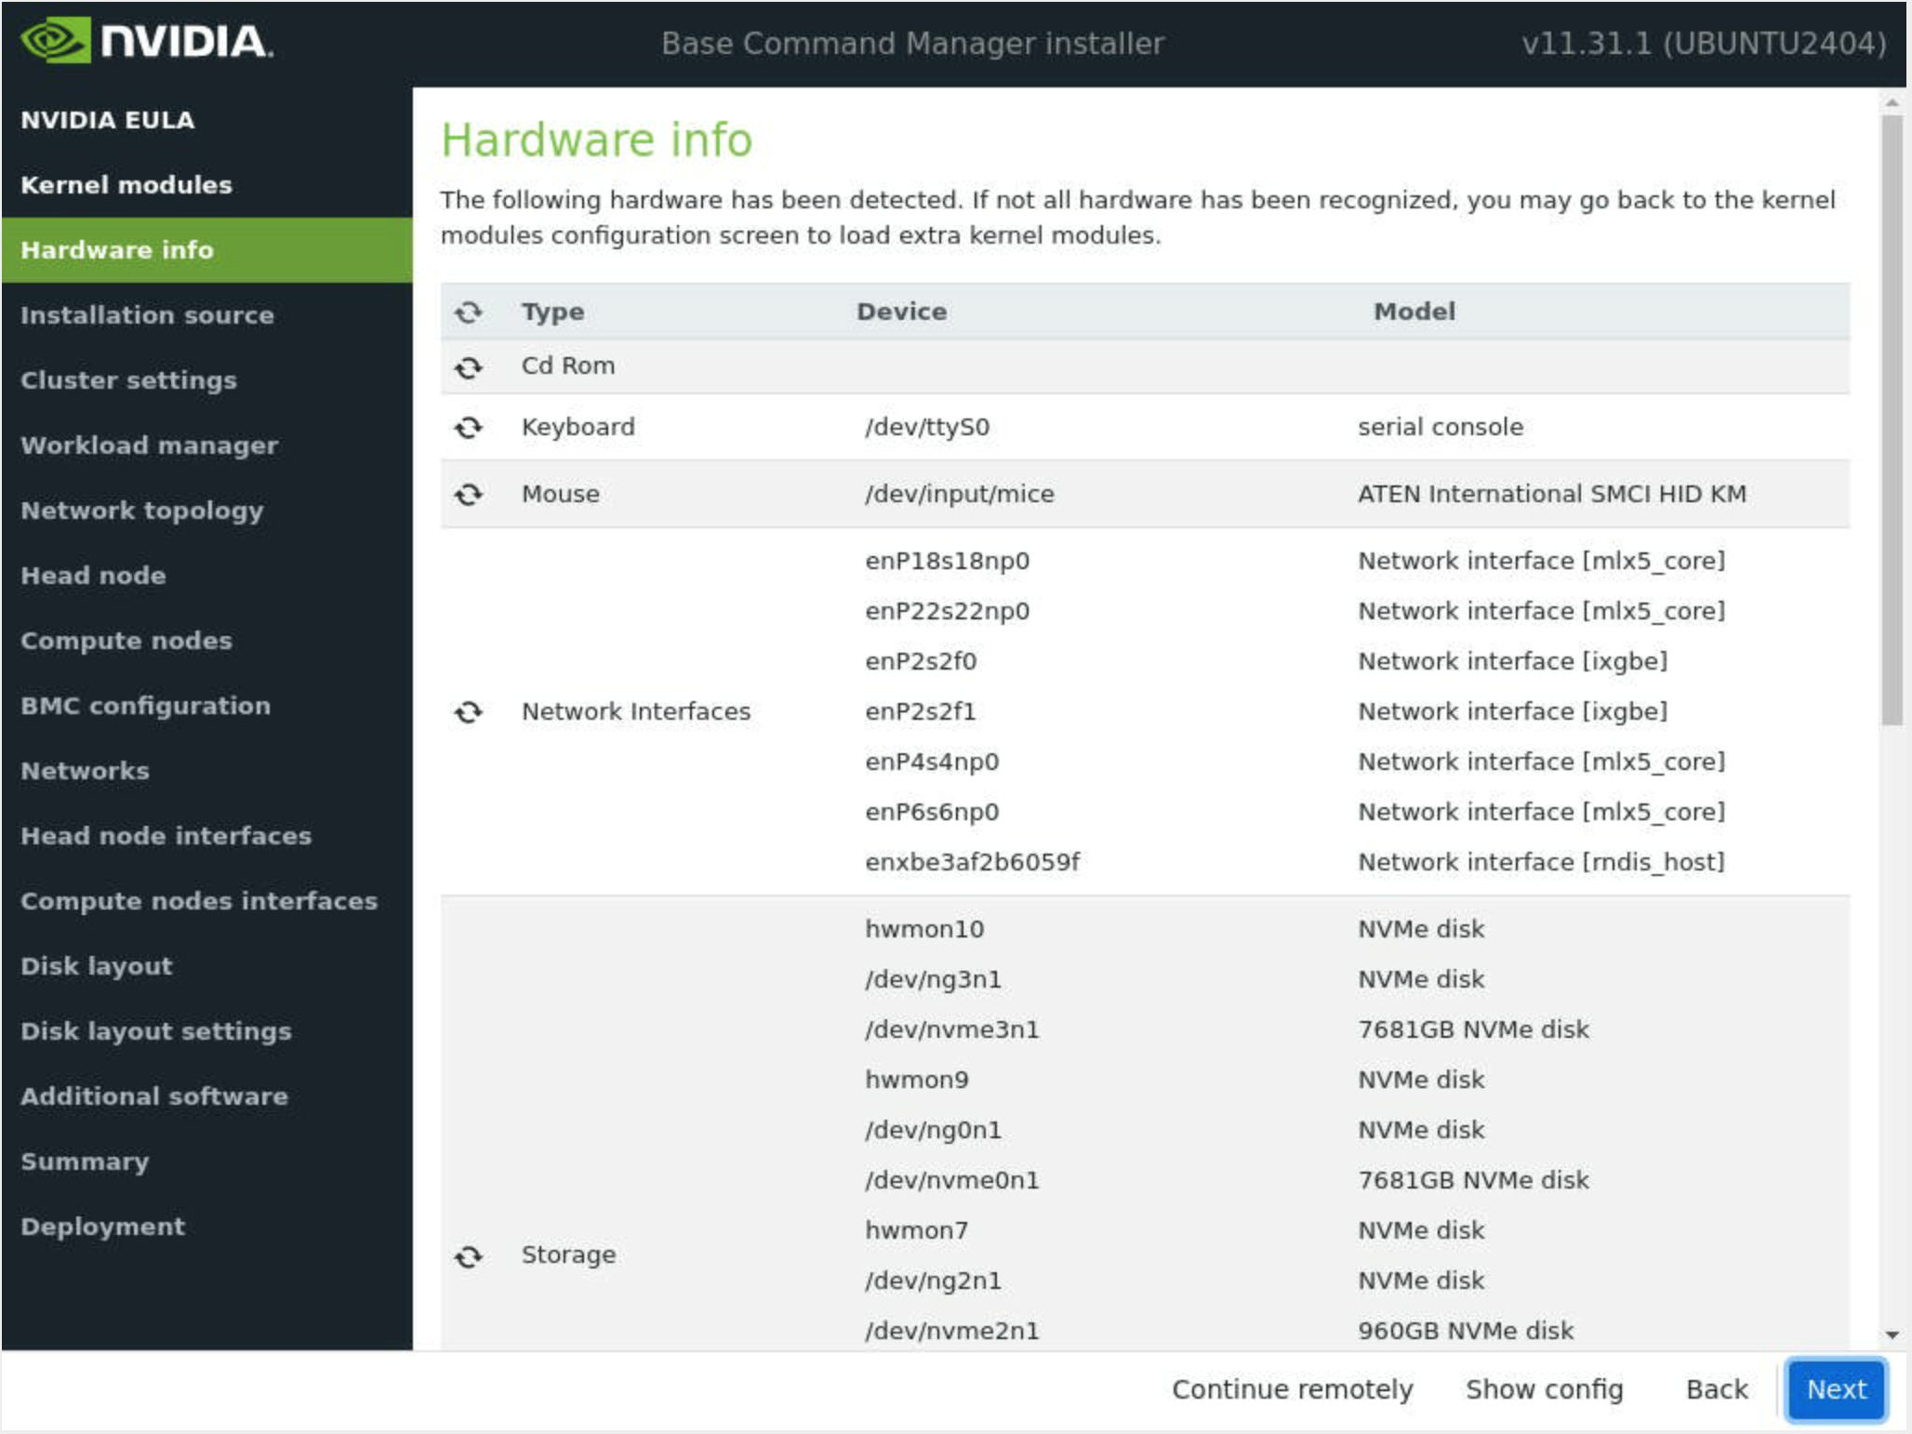Refresh the Mouse device detection
The width and height of the screenshot is (1912, 1434).
point(468,495)
